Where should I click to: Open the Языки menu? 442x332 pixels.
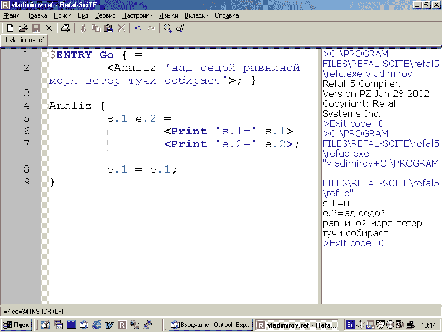169,15
